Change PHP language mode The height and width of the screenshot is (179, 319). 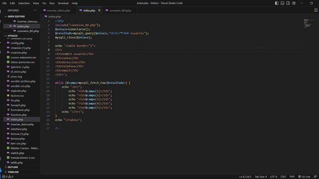tap(292, 177)
